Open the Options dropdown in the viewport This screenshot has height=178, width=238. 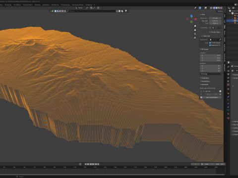pos(221,11)
